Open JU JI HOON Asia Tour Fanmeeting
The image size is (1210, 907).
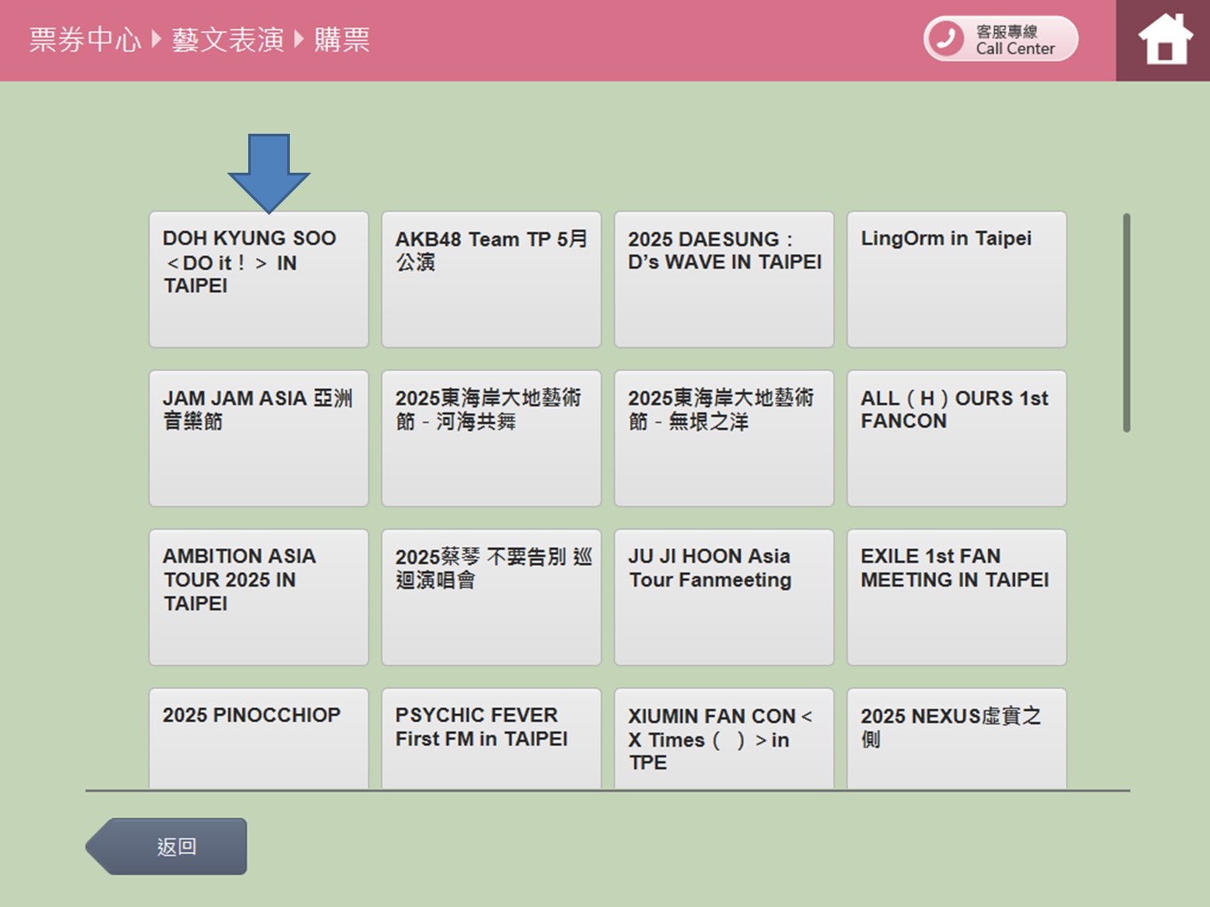click(724, 597)
